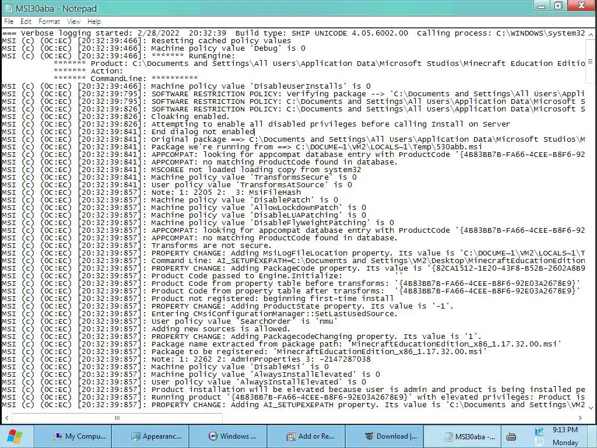The width and height of the screenshot is (597, 448).
Task: Open the Format menu
Action: pos(49,22)
